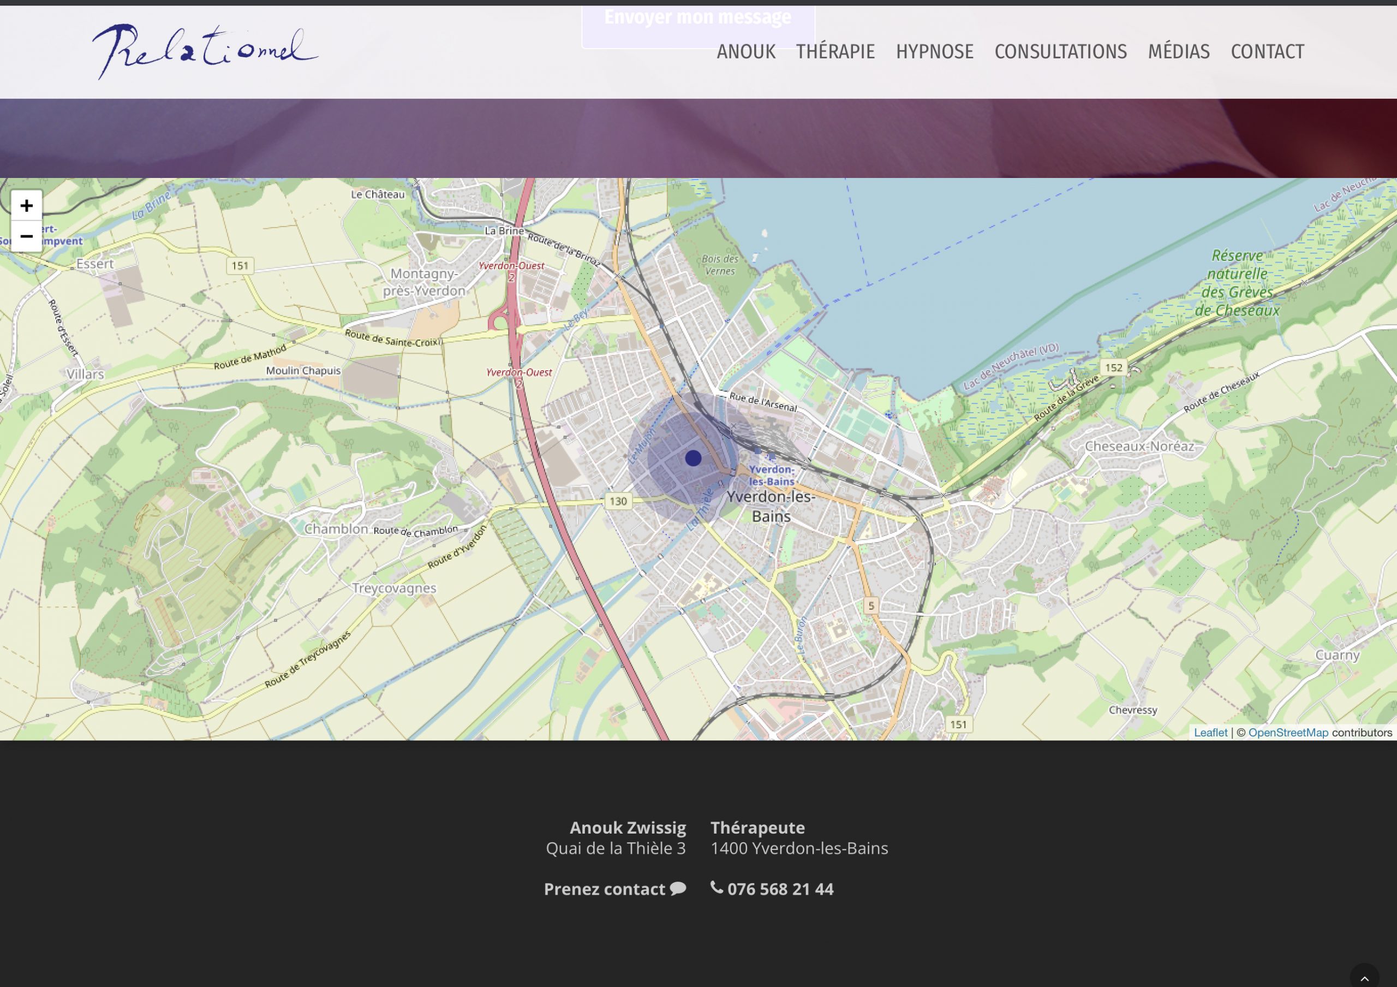Viewport: 1397px width, 987px height.
Task: Zoom in on the map with the plus control
Action: coord(26,206)
